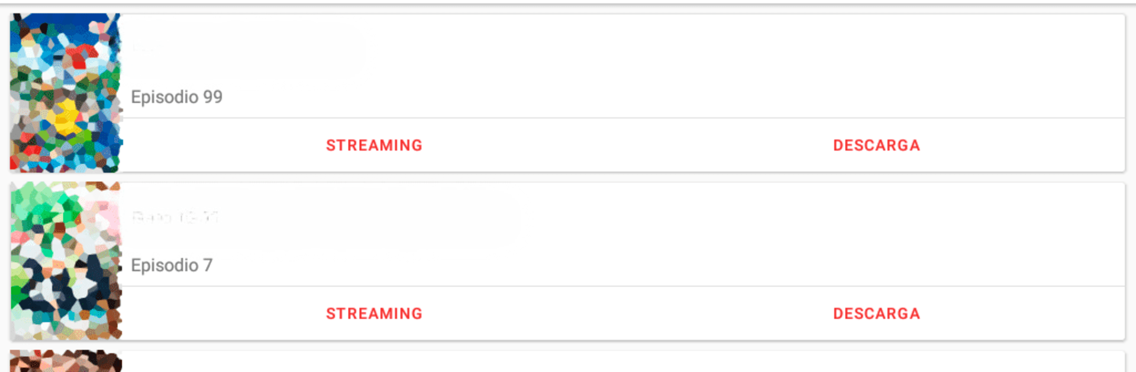Viewport: 1136px width, 372px height.
Task: Click DESCARGA for Episodio 99
Action: point(876,145)
